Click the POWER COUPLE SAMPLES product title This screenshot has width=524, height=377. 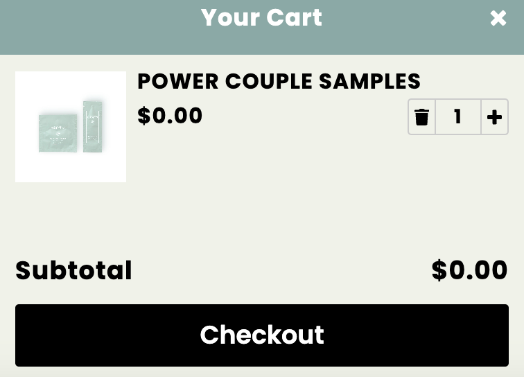(279, 81)
